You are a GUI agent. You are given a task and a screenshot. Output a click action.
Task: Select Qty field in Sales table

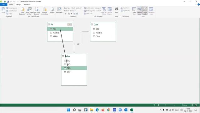[74, 72]
